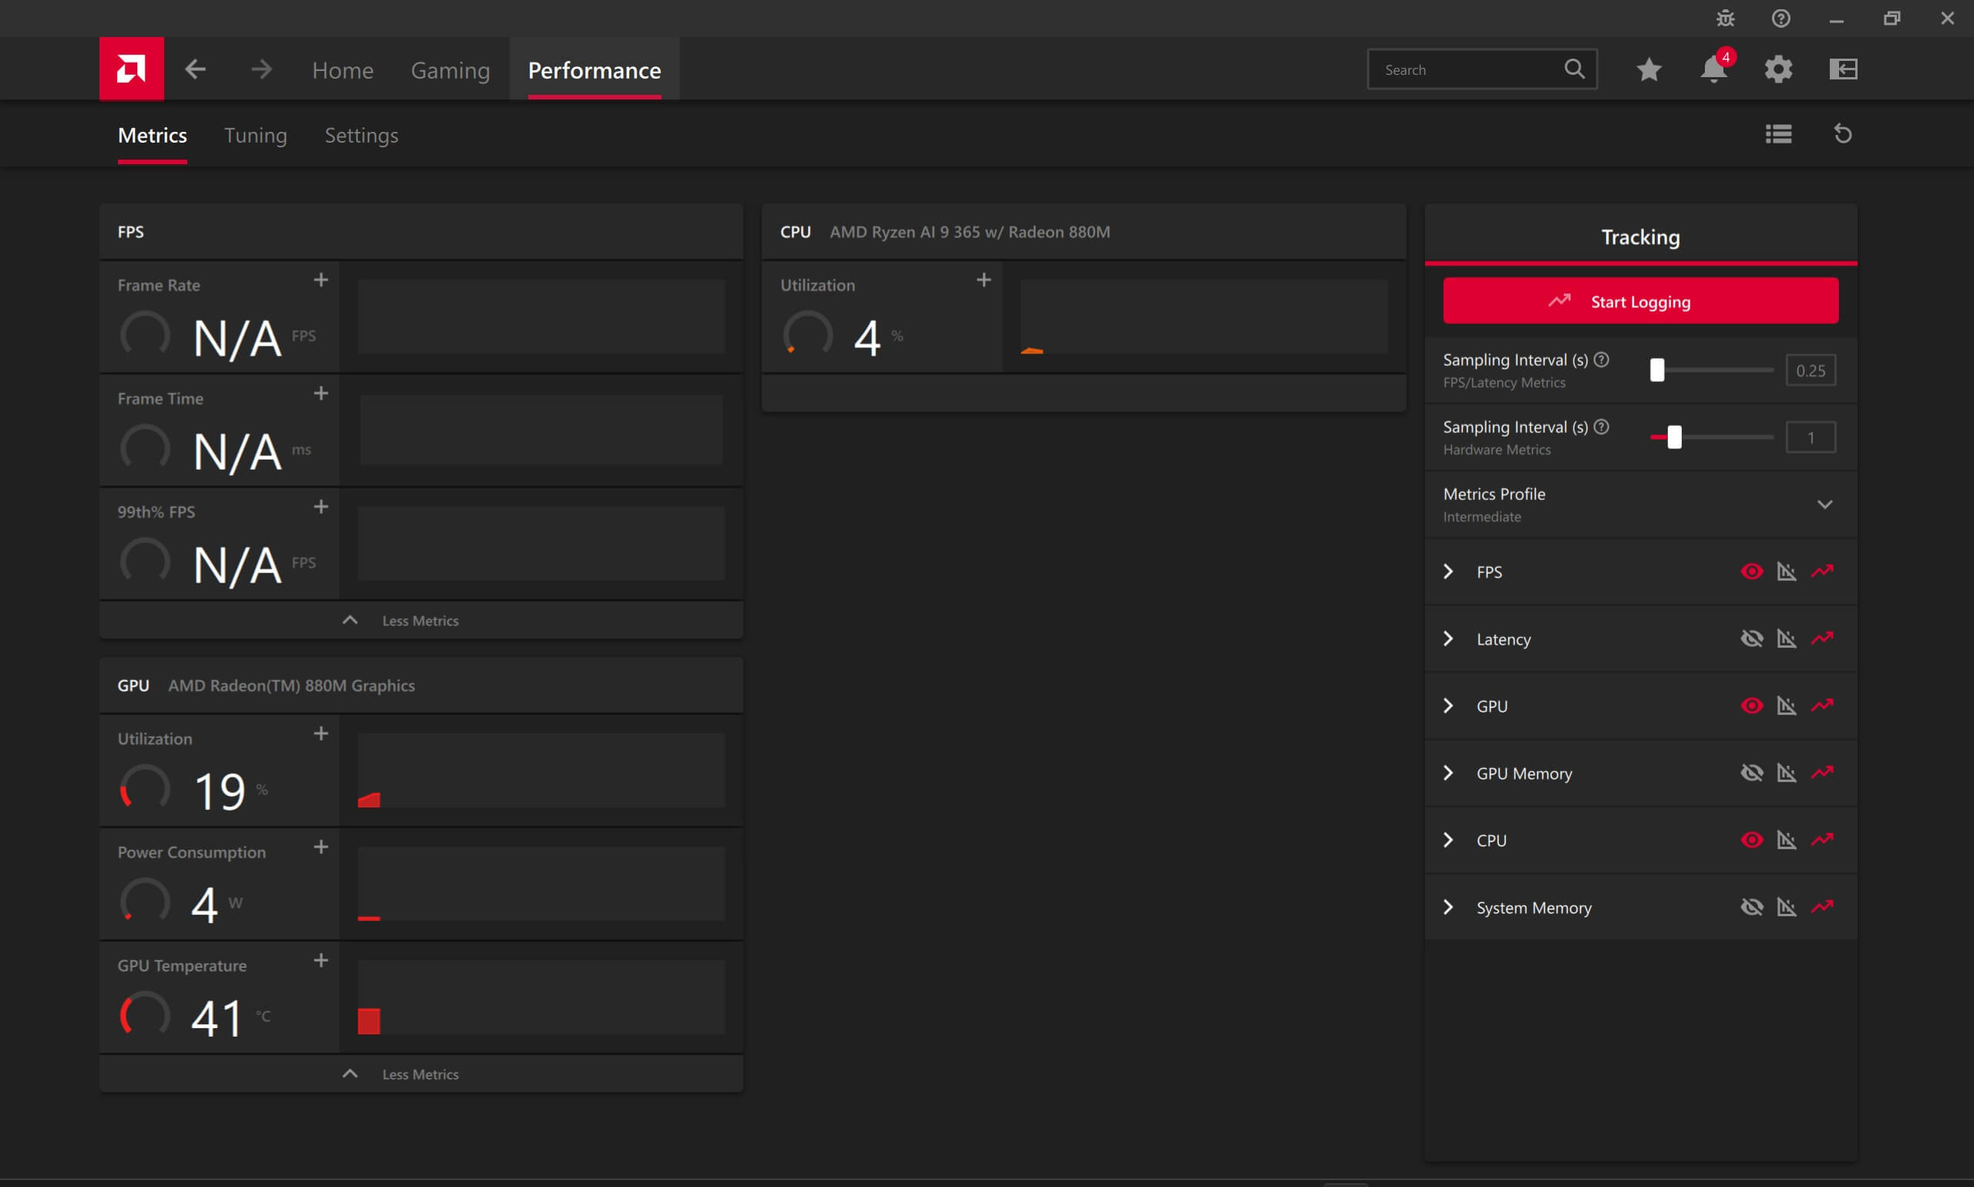Open the help question mark icon
The width and height of the screenshot is (1974, 1187).
[x=1780, y=19]
